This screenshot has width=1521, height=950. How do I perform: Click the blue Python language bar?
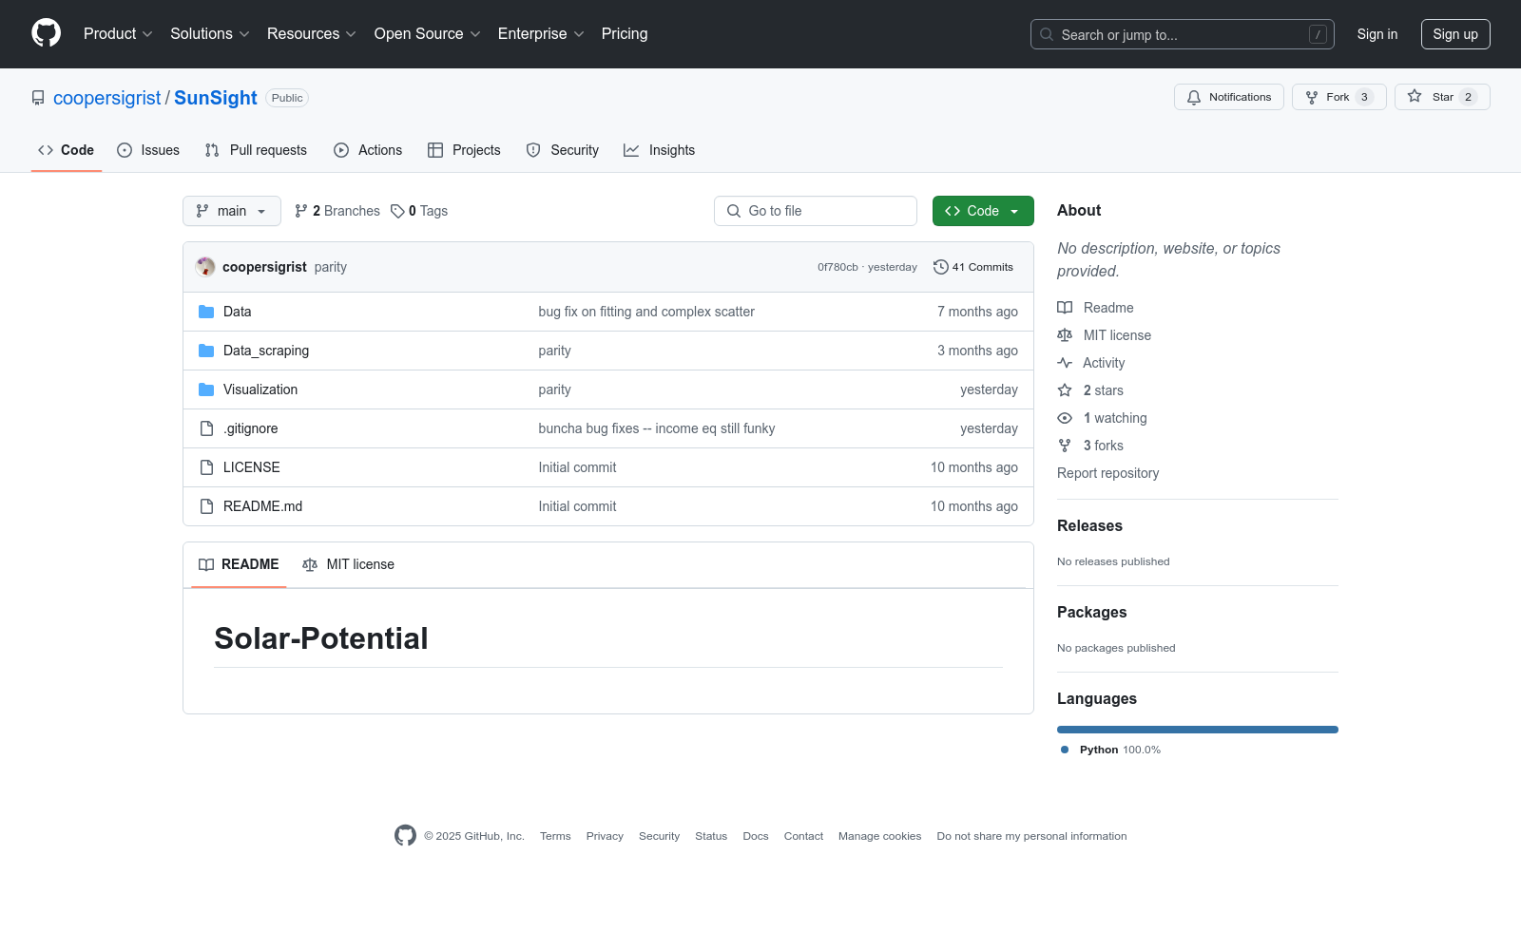1198,730
